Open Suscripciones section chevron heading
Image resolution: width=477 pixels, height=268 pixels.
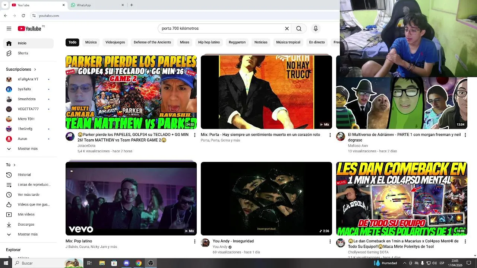21,70
